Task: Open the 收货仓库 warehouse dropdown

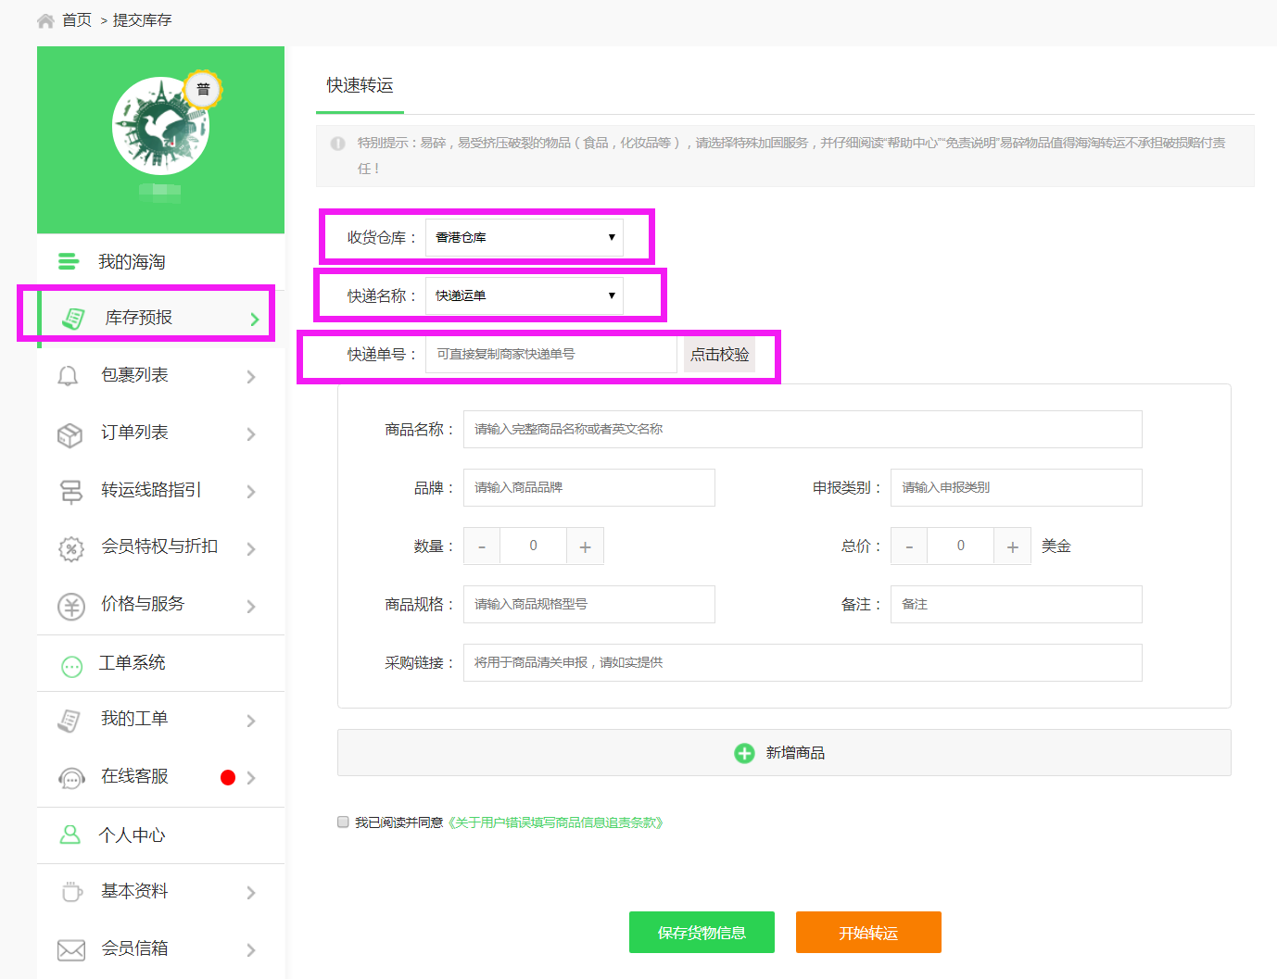Action: (524, 237)
